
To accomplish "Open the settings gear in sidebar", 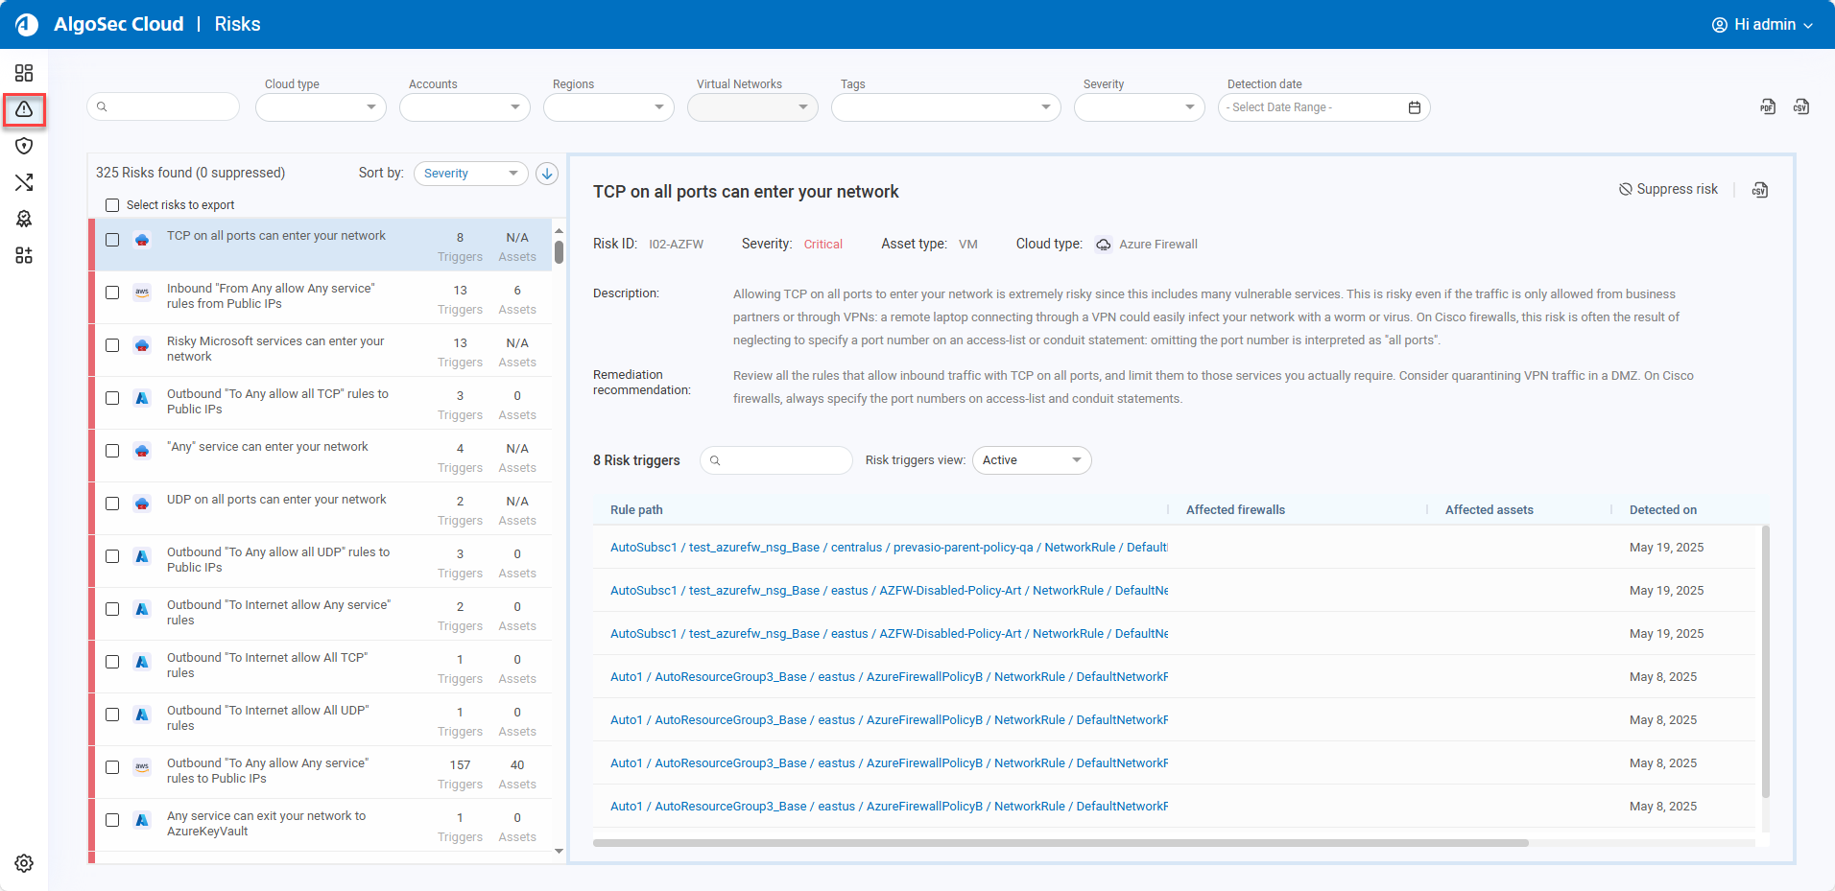I will [24, 863].
